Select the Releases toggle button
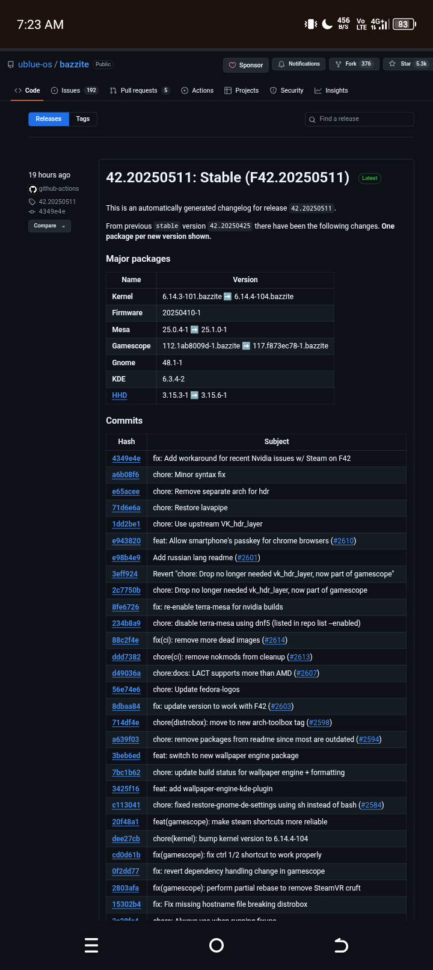The image size is (433, 970). click(49, 119)
